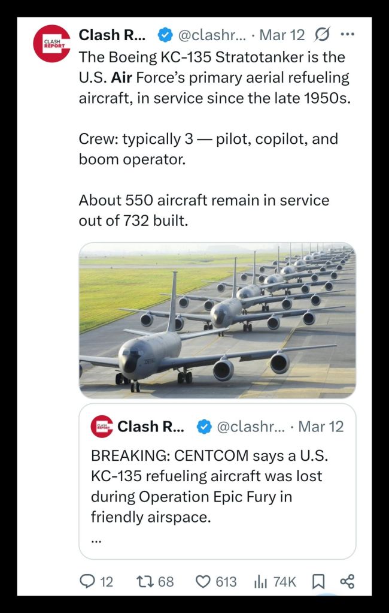Expand the quoted tweet's ellipsis text
The image size is (389, 613).
pyautogui.click(x=97, y=540)
